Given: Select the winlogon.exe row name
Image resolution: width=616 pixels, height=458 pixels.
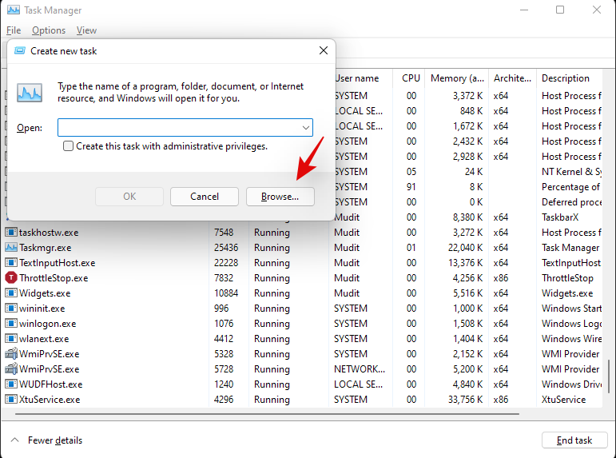Looking at the screenshot, I should point(47,324).
